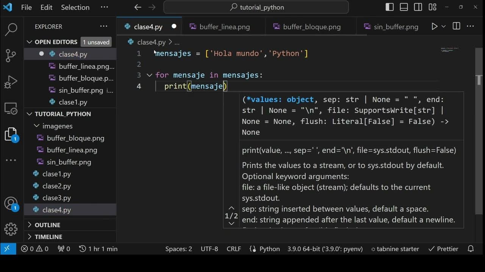Collapse the imagenes folder
Image resolution: width=485 pixels, height=272 pixels.
(37, 126)
